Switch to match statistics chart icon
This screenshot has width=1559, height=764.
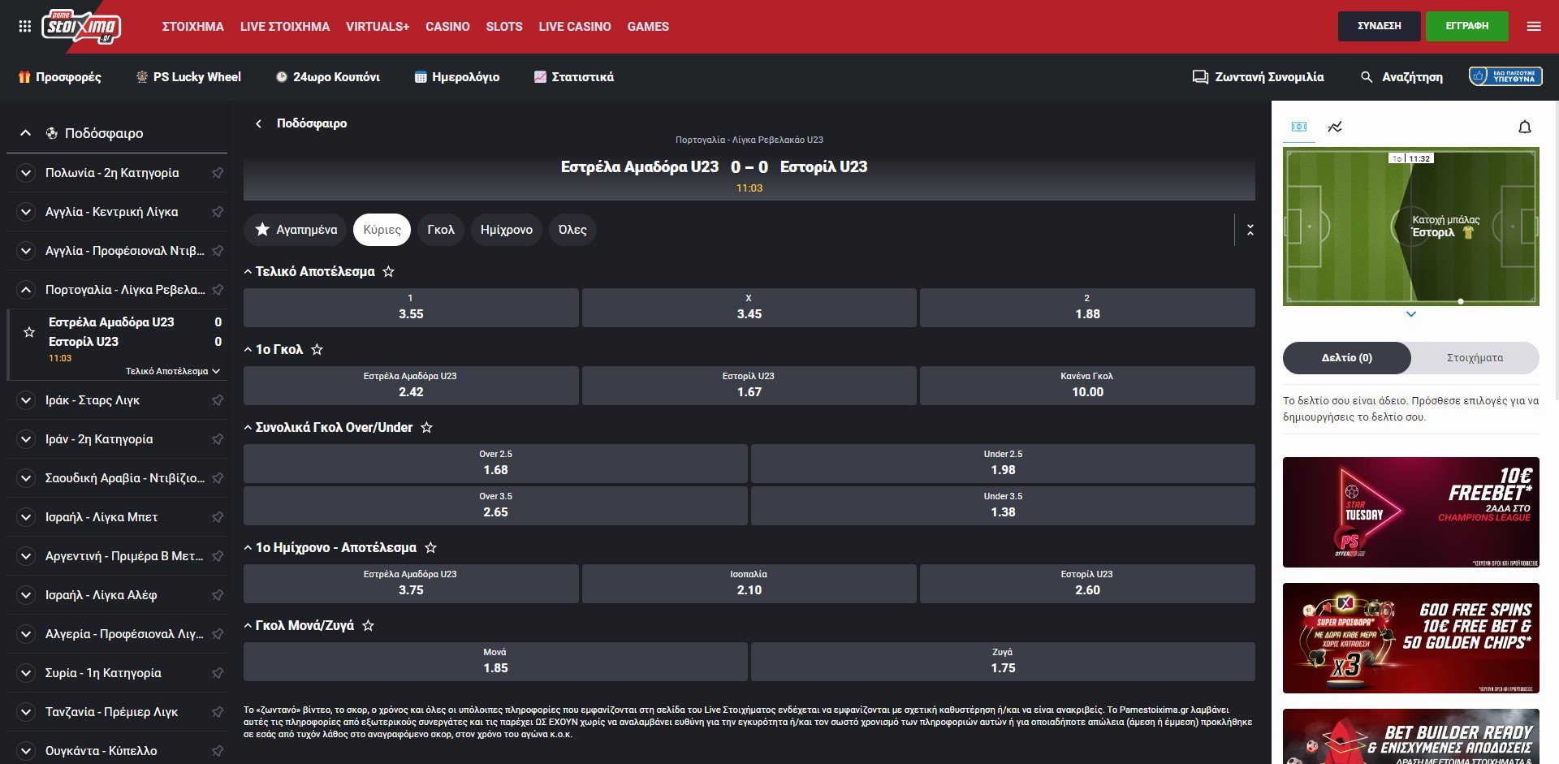[1335, 127]
